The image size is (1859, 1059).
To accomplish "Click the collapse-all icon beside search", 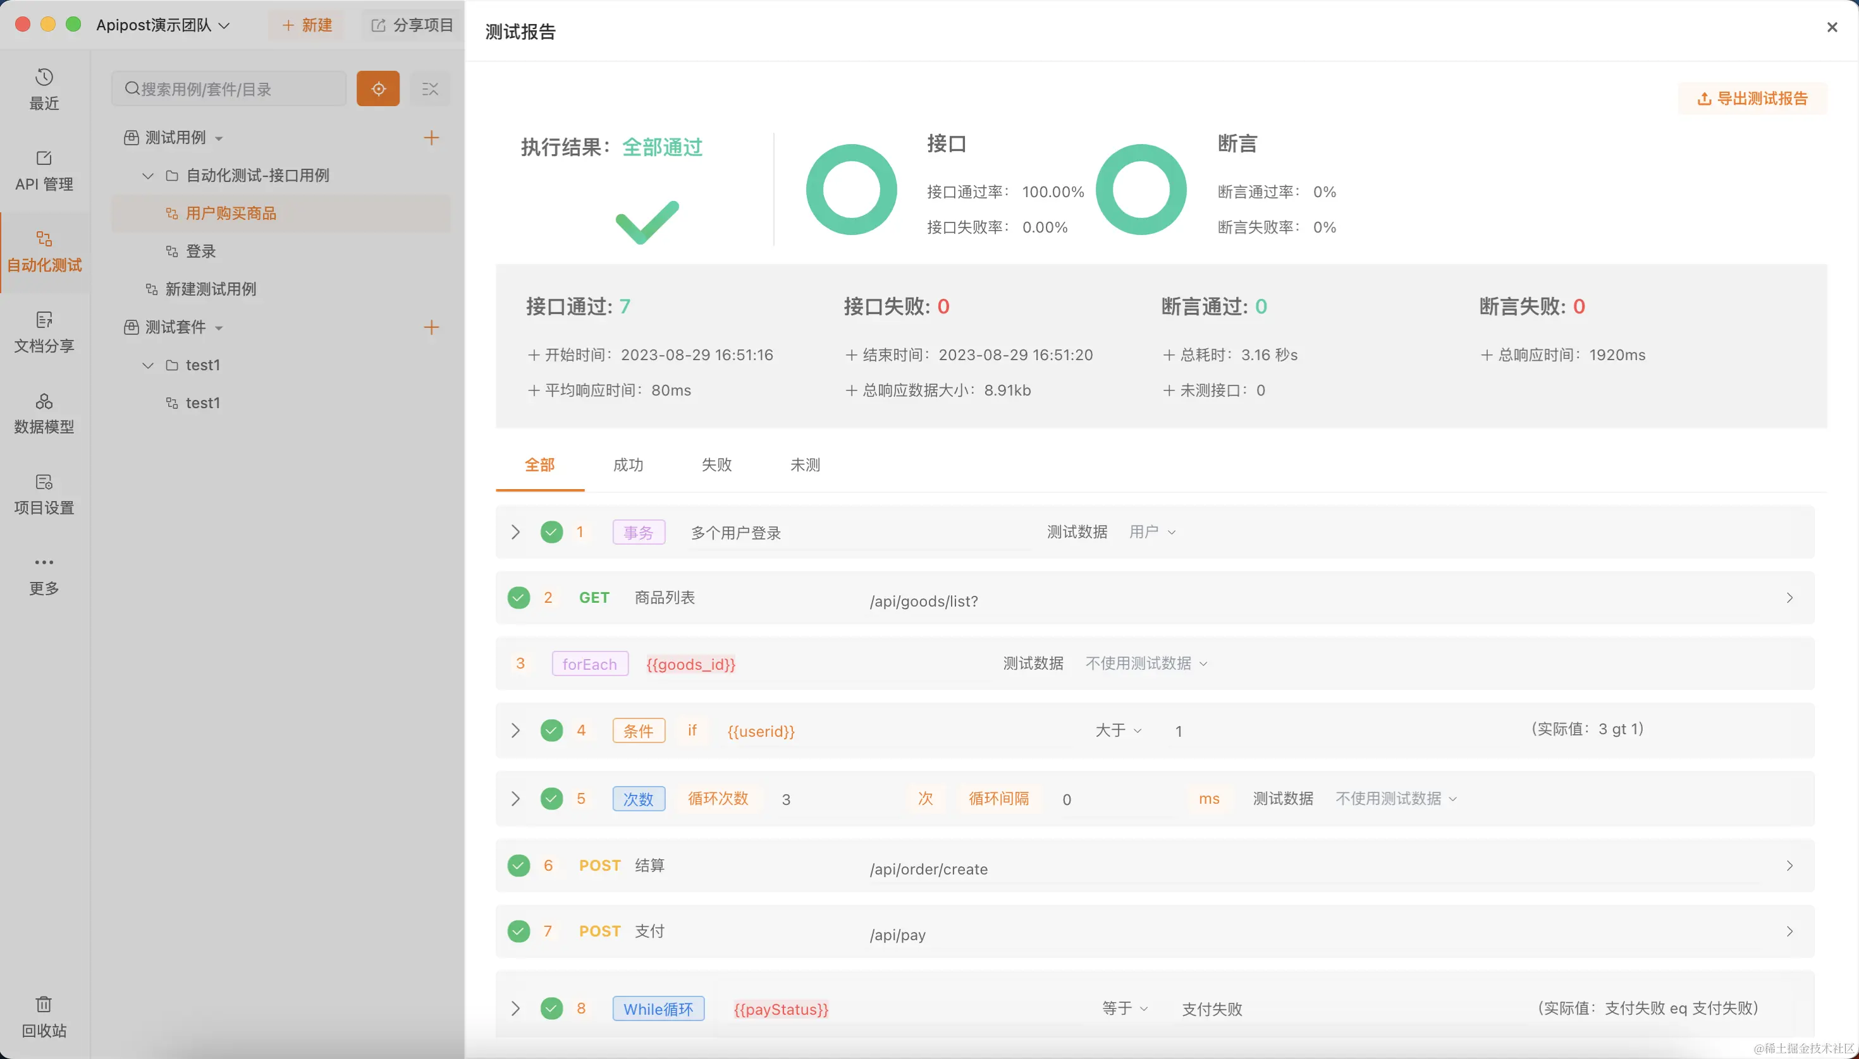I will (430, 88).
